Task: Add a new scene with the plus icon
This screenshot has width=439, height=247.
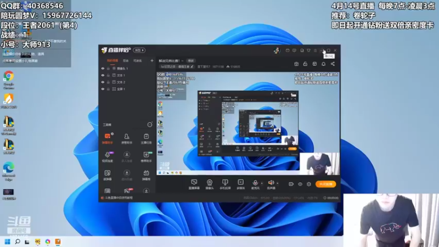Action: 152,60
